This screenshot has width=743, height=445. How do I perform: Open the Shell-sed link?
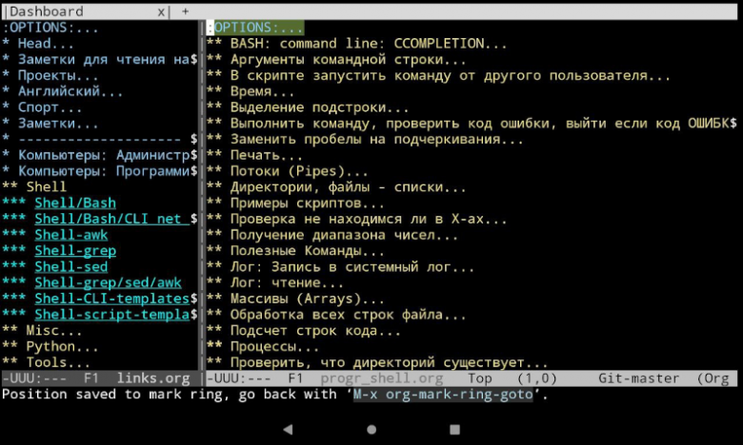(x=71, y=267)
